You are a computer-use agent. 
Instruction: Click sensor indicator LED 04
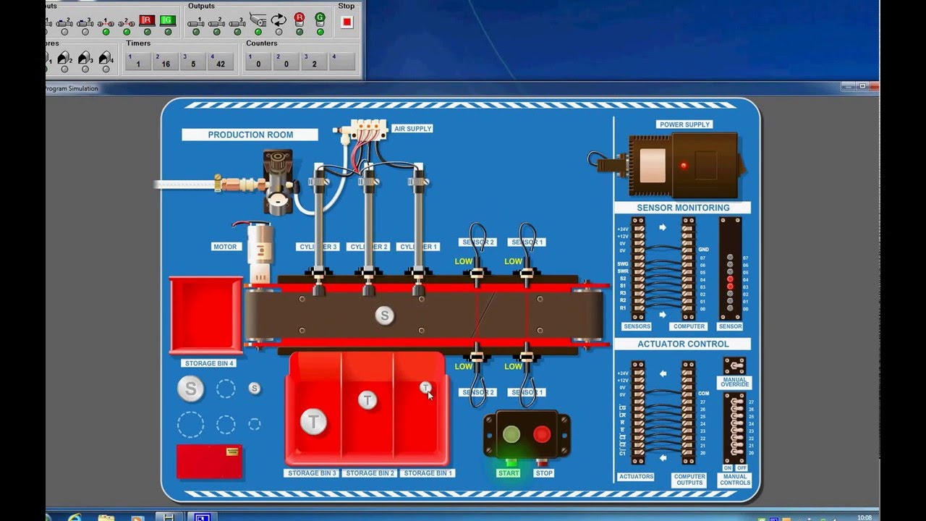coord(730,279)
